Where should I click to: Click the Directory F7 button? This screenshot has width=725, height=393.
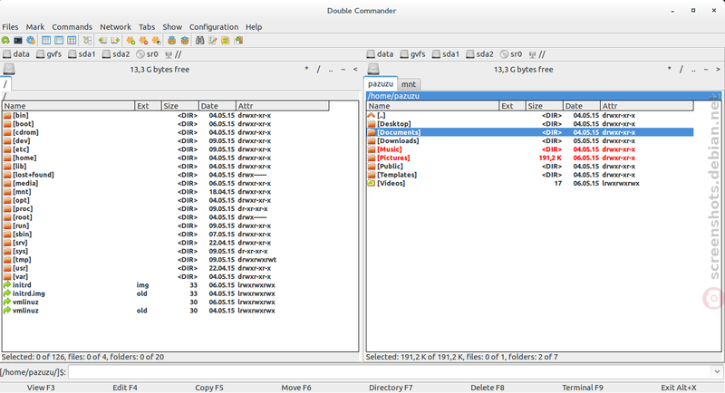pyautogui.click(x=391, y=388)
